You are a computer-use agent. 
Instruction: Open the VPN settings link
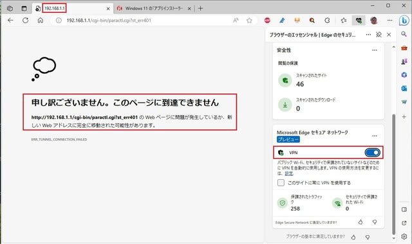tap(289, 173)
